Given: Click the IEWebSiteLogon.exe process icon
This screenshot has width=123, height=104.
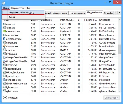Looking at the screenshot, I should [x=4, y=83].
